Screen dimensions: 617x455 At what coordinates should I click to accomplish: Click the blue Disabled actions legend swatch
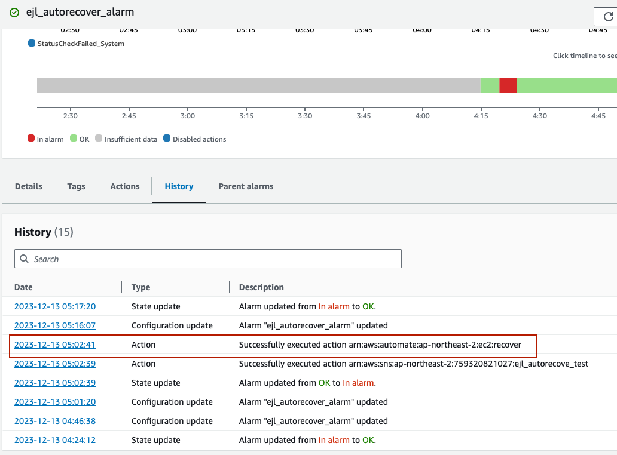[167, 139]
